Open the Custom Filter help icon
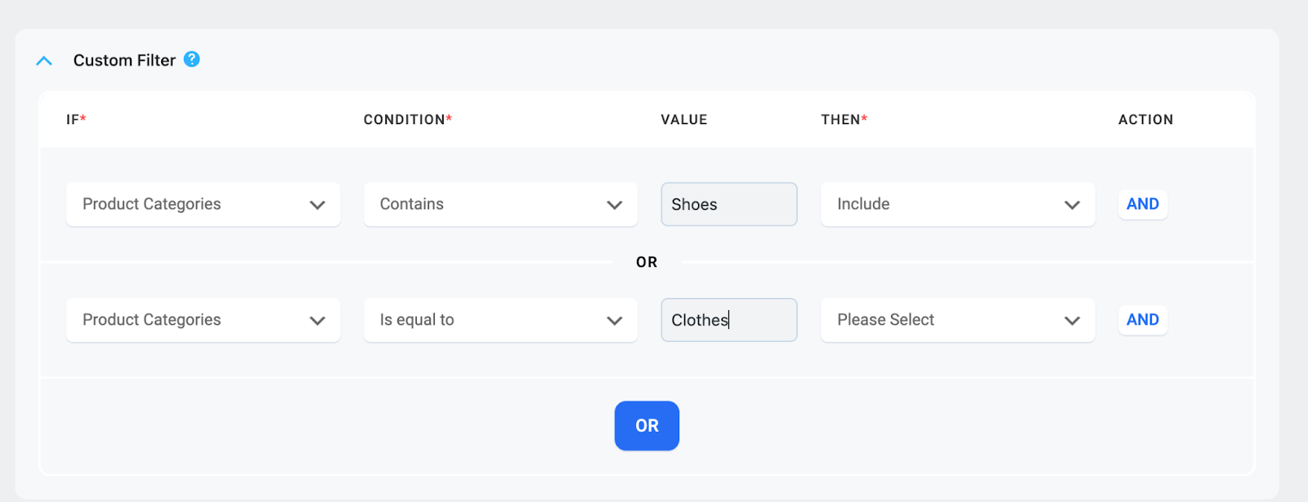 [x=192, y=60]
